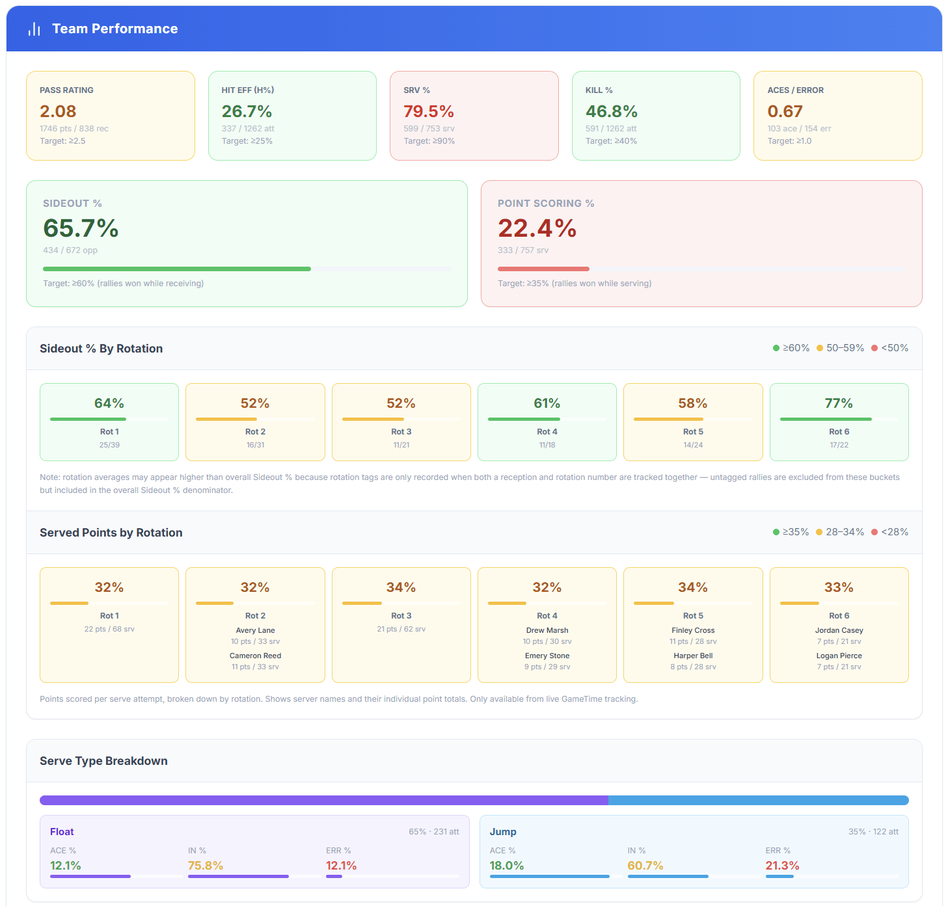Select the SRV % stat card
The height and width of the screenshot is (906, 948).
click(474, 116)
